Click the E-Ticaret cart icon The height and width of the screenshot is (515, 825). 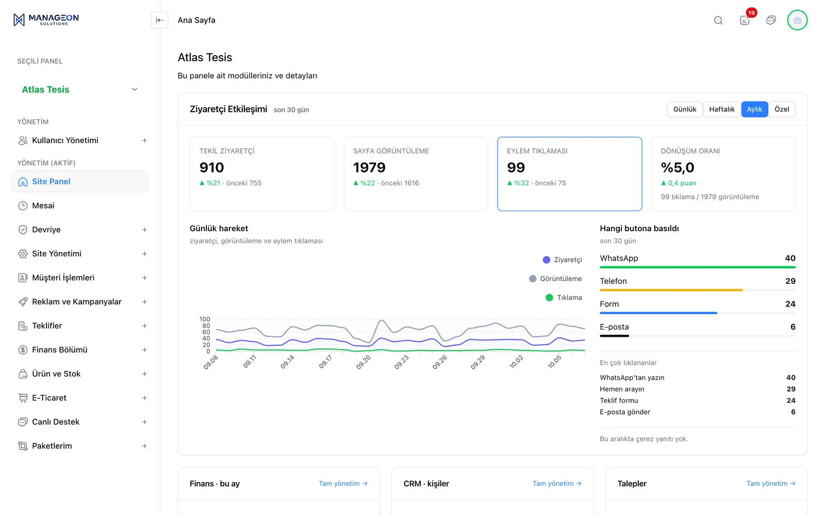23,398
